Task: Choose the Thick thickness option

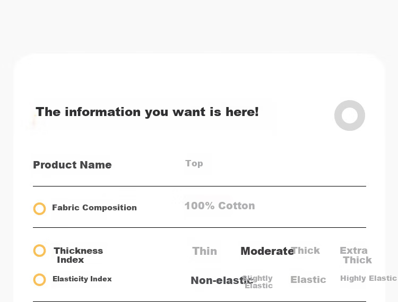Action: coord(306,251)
